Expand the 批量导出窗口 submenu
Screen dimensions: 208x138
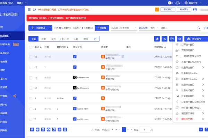point(203,67)
